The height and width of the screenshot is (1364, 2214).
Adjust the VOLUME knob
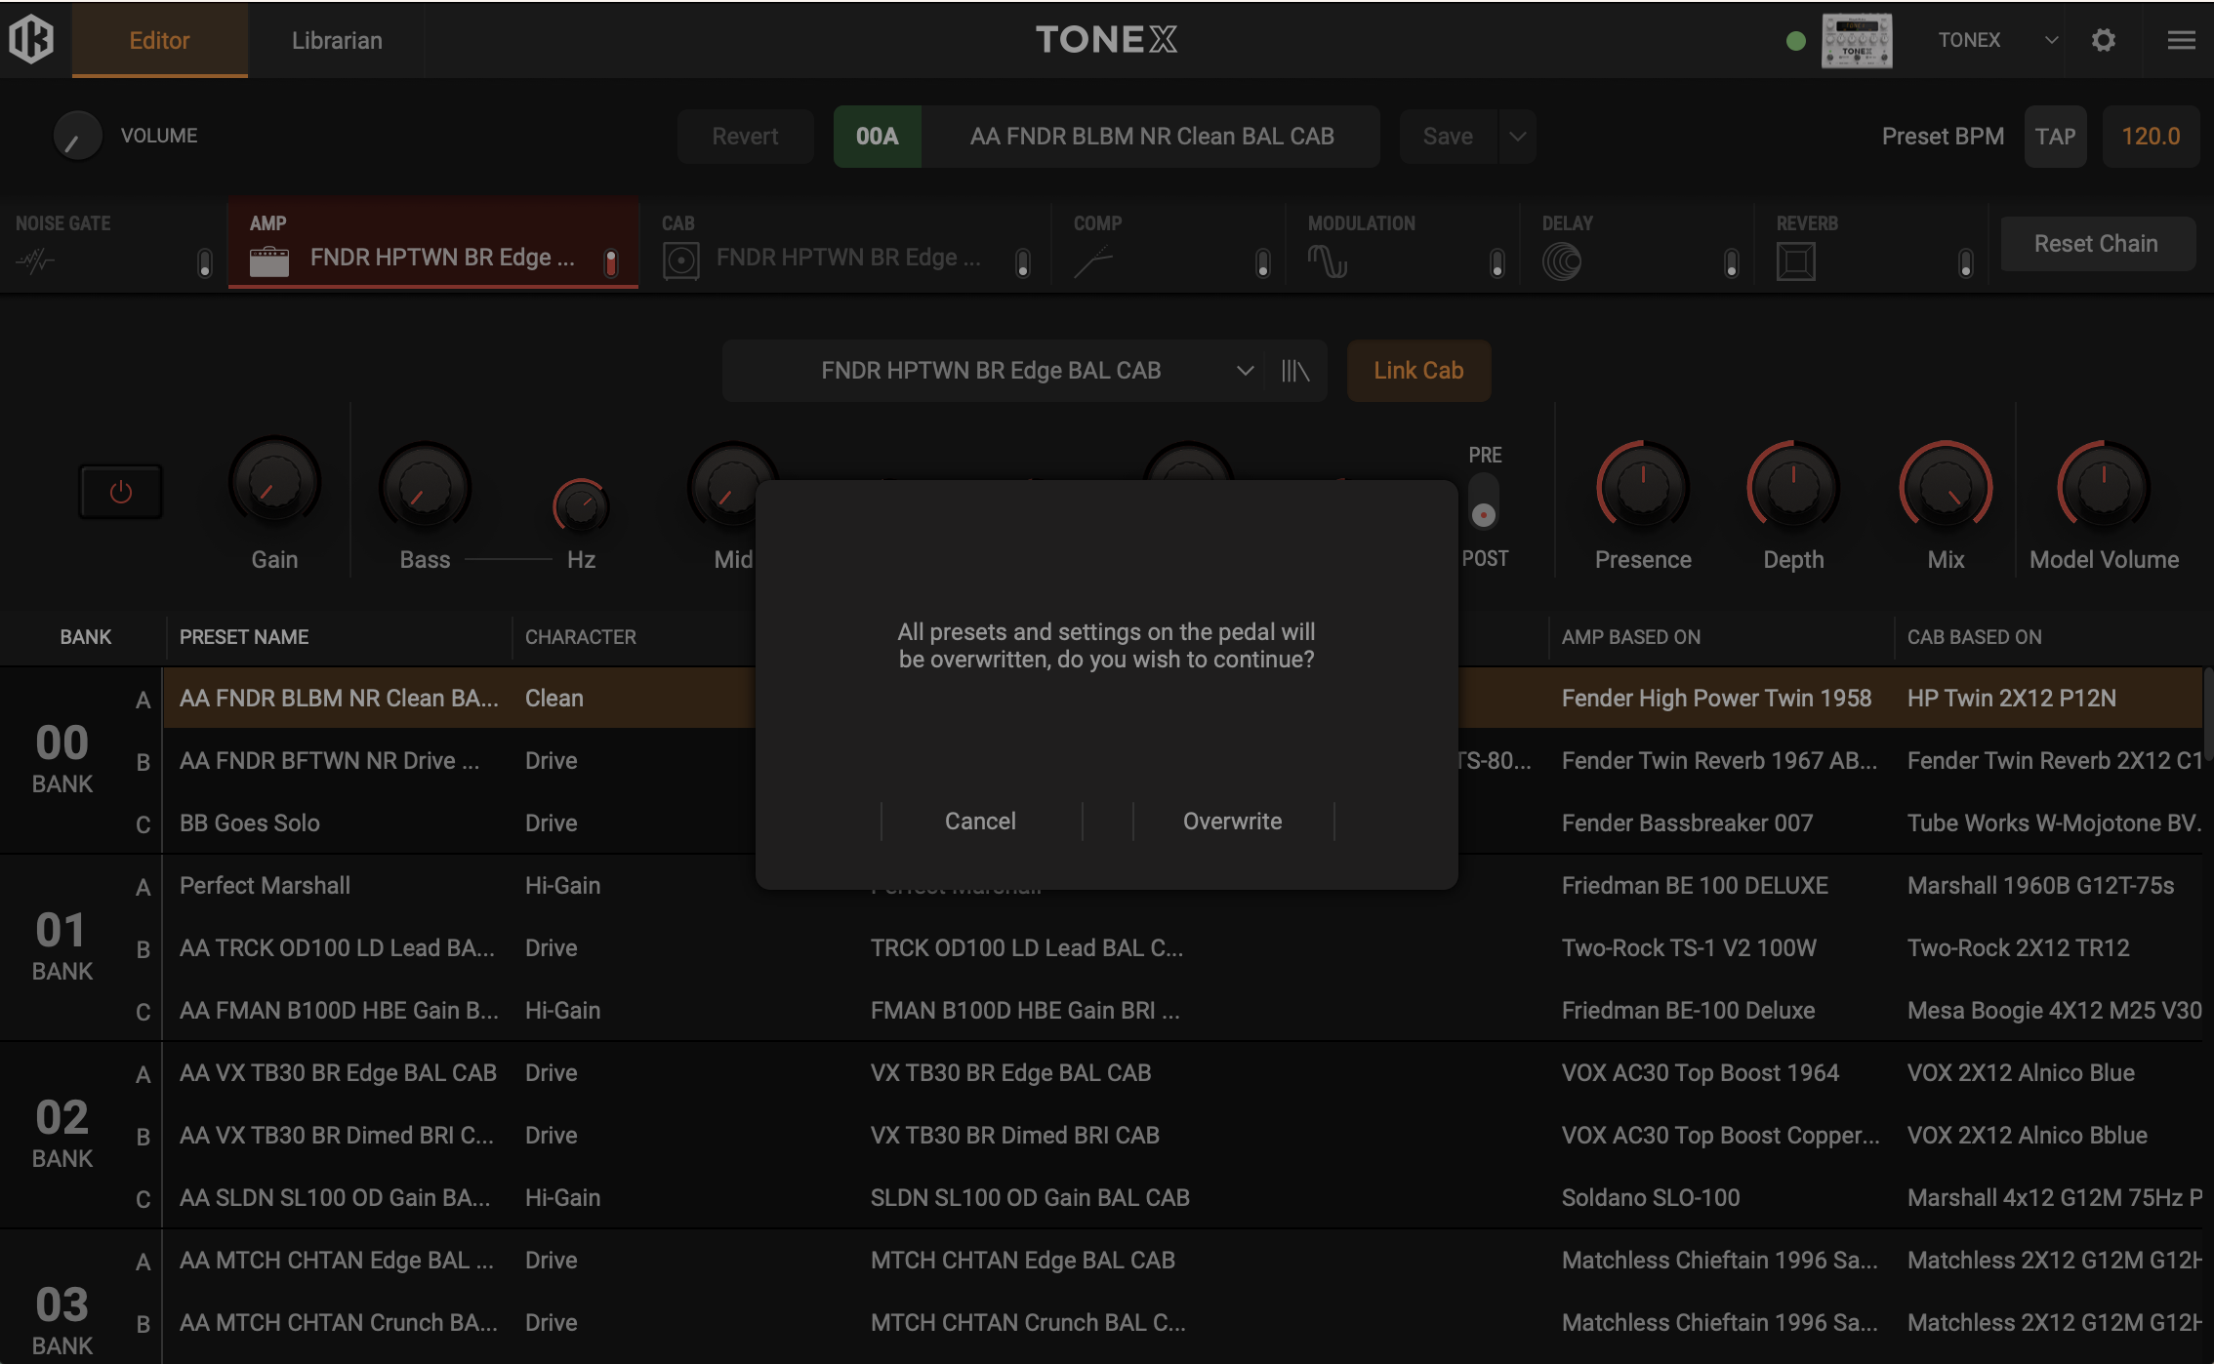pos(77,136)
